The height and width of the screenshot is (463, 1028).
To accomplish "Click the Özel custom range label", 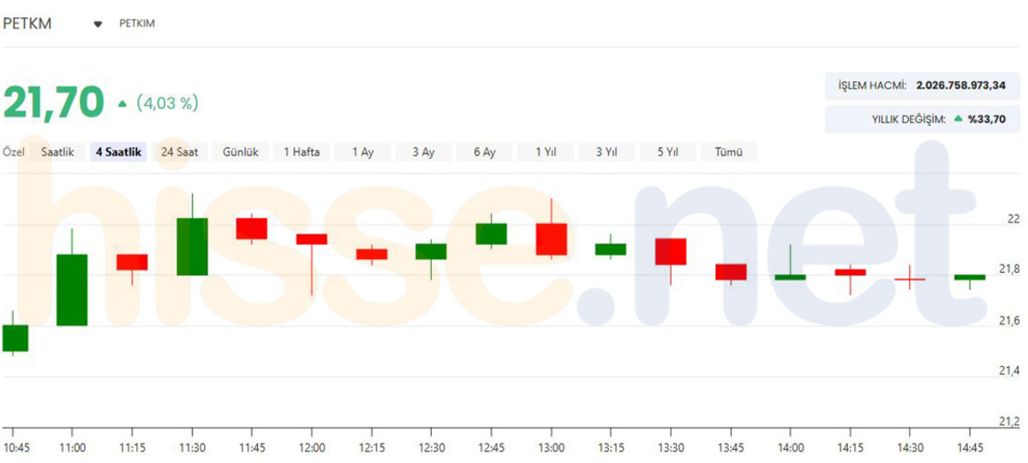I will click(x=14, y=152).
